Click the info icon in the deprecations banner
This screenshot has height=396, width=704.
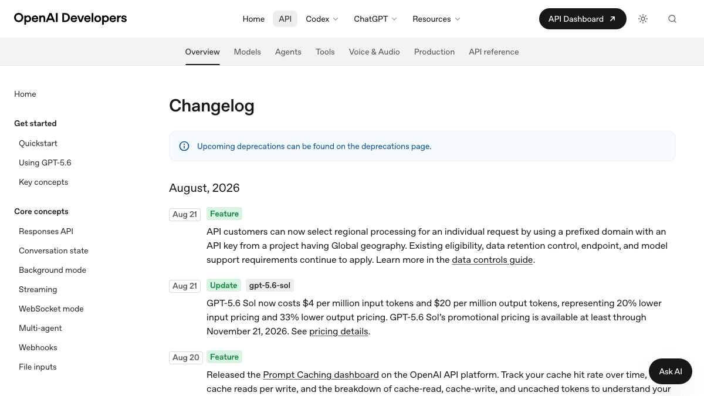click(184, 146)
